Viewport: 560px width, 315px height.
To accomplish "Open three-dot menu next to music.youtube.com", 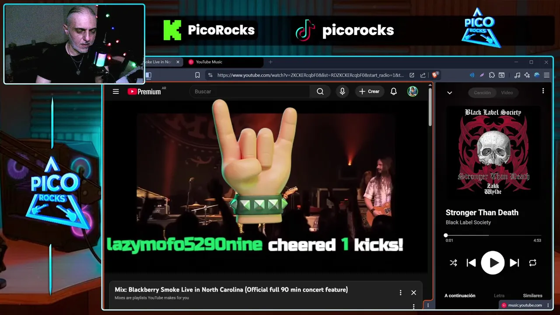I will pyautogui.click(x=548, y=305).
